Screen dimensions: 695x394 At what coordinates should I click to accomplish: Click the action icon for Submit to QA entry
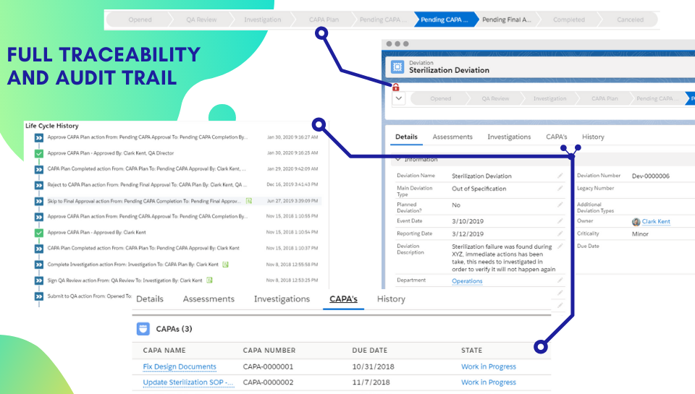(x=39, y=296)
